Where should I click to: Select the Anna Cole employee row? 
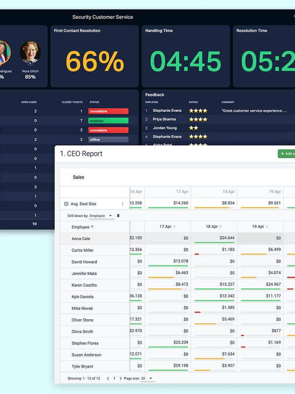point(81,239)
